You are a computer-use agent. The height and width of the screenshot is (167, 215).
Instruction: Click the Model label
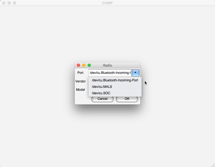tap(80, 90)
